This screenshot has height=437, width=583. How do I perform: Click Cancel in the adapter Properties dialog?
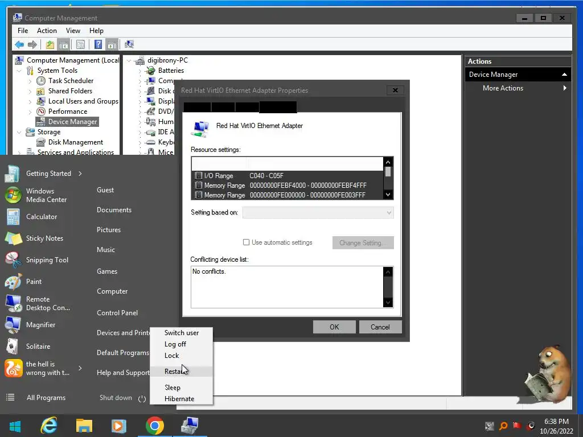point(380,327)
